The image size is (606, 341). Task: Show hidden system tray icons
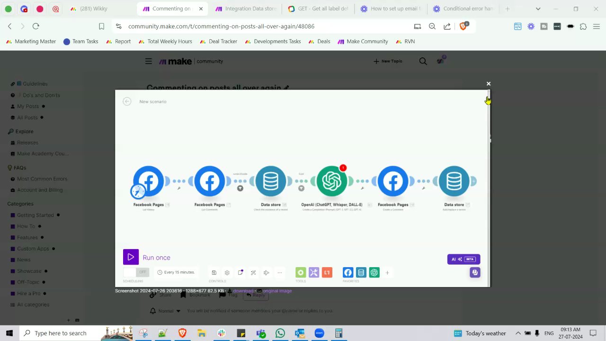click(x=518, y=333)
